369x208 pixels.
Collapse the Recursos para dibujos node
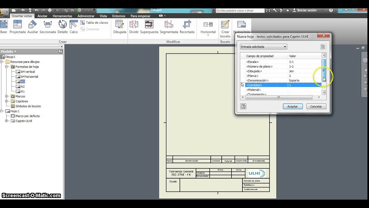2,62
